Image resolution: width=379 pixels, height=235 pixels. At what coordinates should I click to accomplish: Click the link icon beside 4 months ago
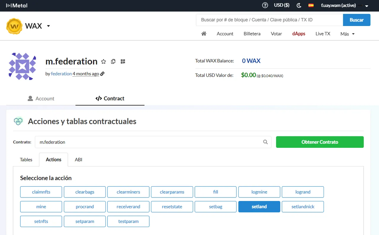[102, 74]
